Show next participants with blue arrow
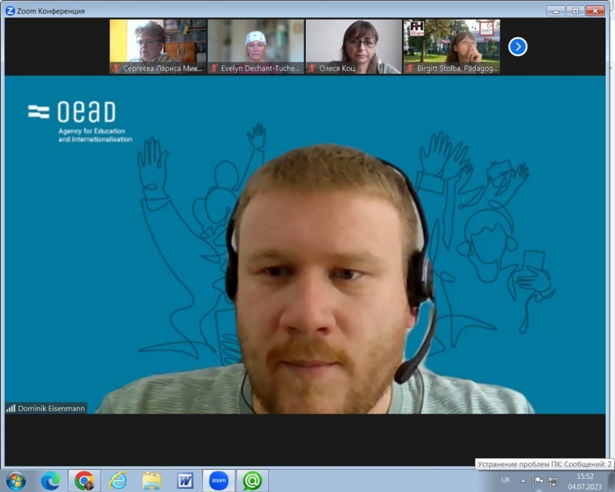 518,47
